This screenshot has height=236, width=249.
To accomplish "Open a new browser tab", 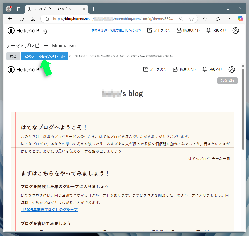I will (93, 9).
